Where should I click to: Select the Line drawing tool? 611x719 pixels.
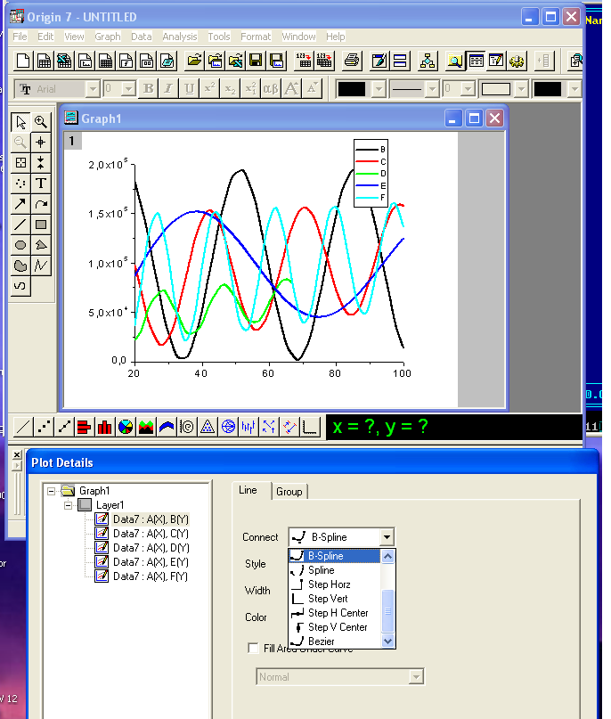(x=20, y=225)
